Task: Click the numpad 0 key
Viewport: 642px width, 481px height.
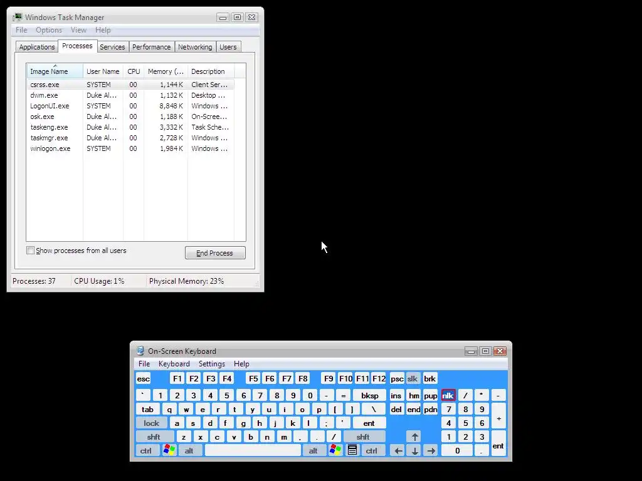Action: pyautogui.click(x=457, y=450)
